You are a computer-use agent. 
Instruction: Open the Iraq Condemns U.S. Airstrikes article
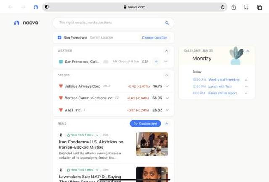91,145
